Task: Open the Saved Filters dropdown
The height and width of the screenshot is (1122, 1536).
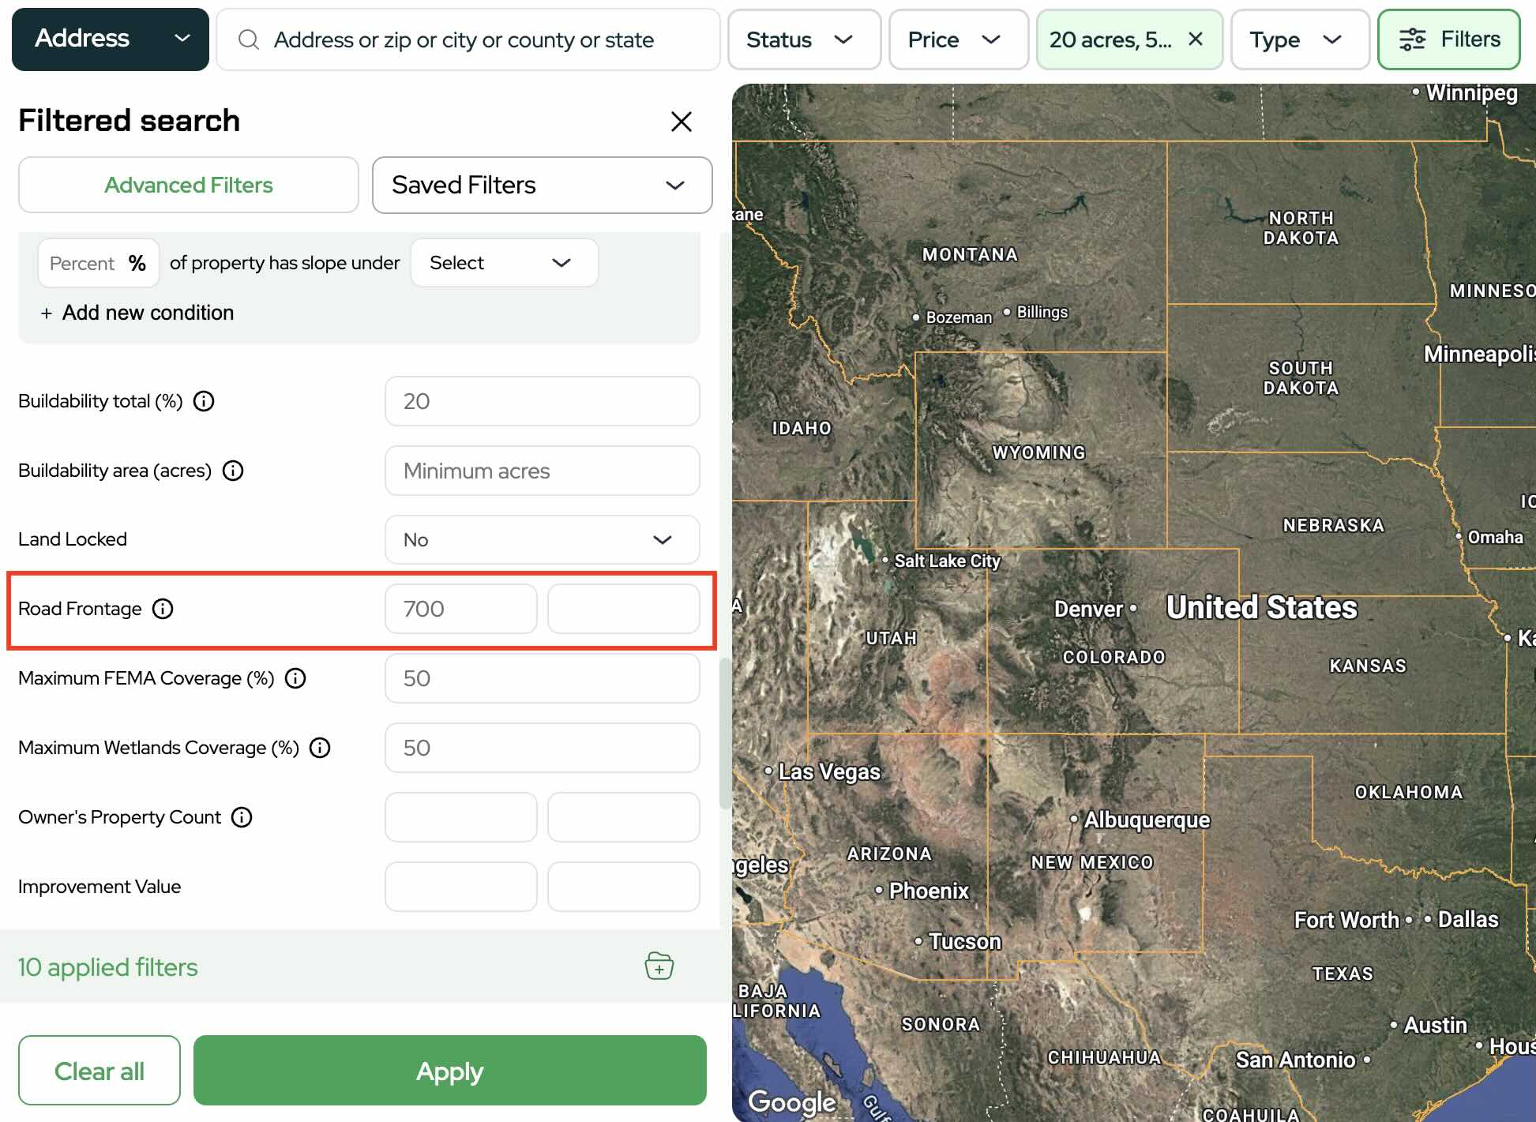Action: 542,185
